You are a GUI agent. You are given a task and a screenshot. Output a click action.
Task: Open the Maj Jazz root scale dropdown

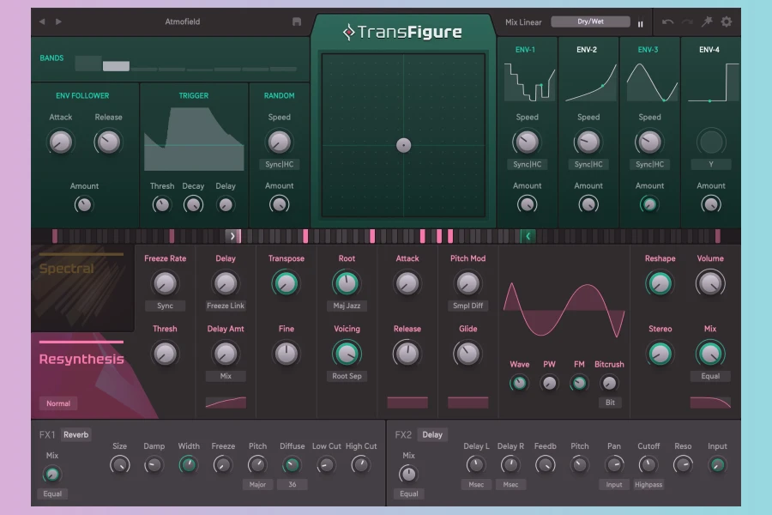pos(347,306)
